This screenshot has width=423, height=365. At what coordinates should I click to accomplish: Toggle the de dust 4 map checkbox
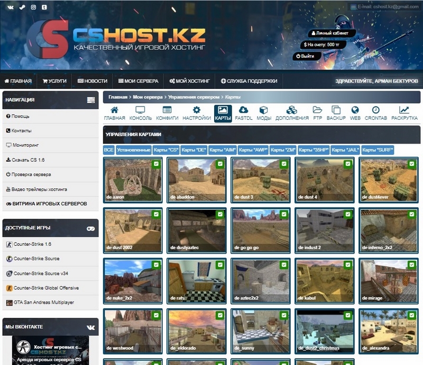click(x=348, y=164)
